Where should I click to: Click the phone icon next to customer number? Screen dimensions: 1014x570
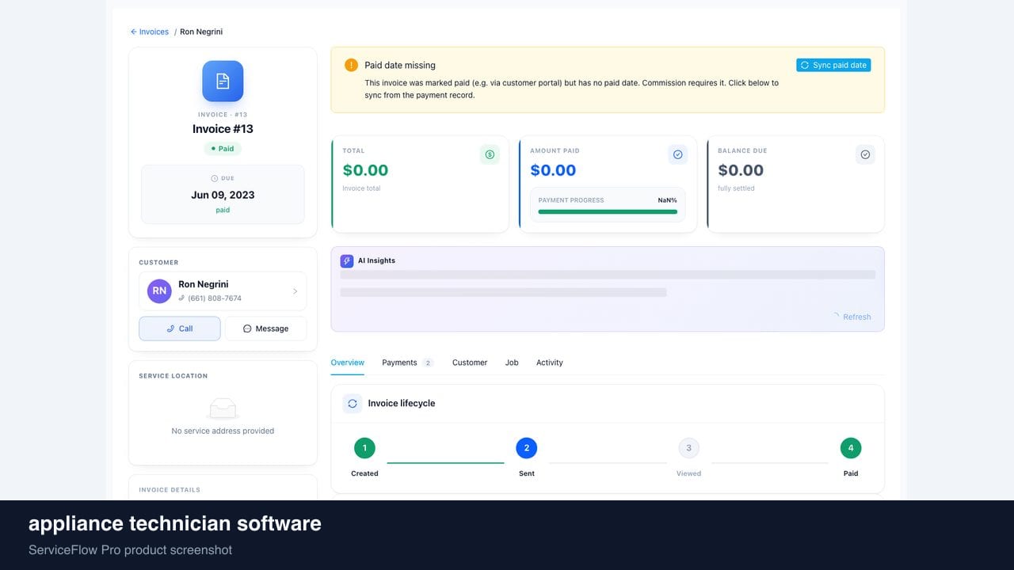tap(182, 298)
